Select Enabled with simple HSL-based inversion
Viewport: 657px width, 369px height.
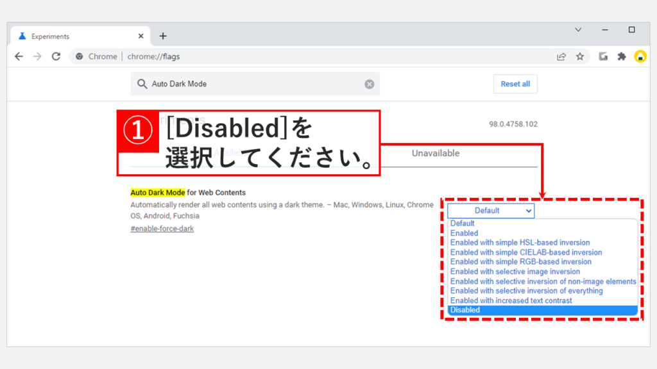coord(520,243)
